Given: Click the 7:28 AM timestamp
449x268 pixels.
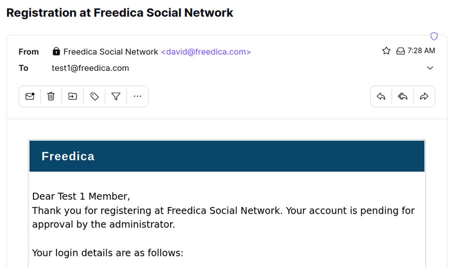Looking at the screenshot, I should (x=421, y=51).
